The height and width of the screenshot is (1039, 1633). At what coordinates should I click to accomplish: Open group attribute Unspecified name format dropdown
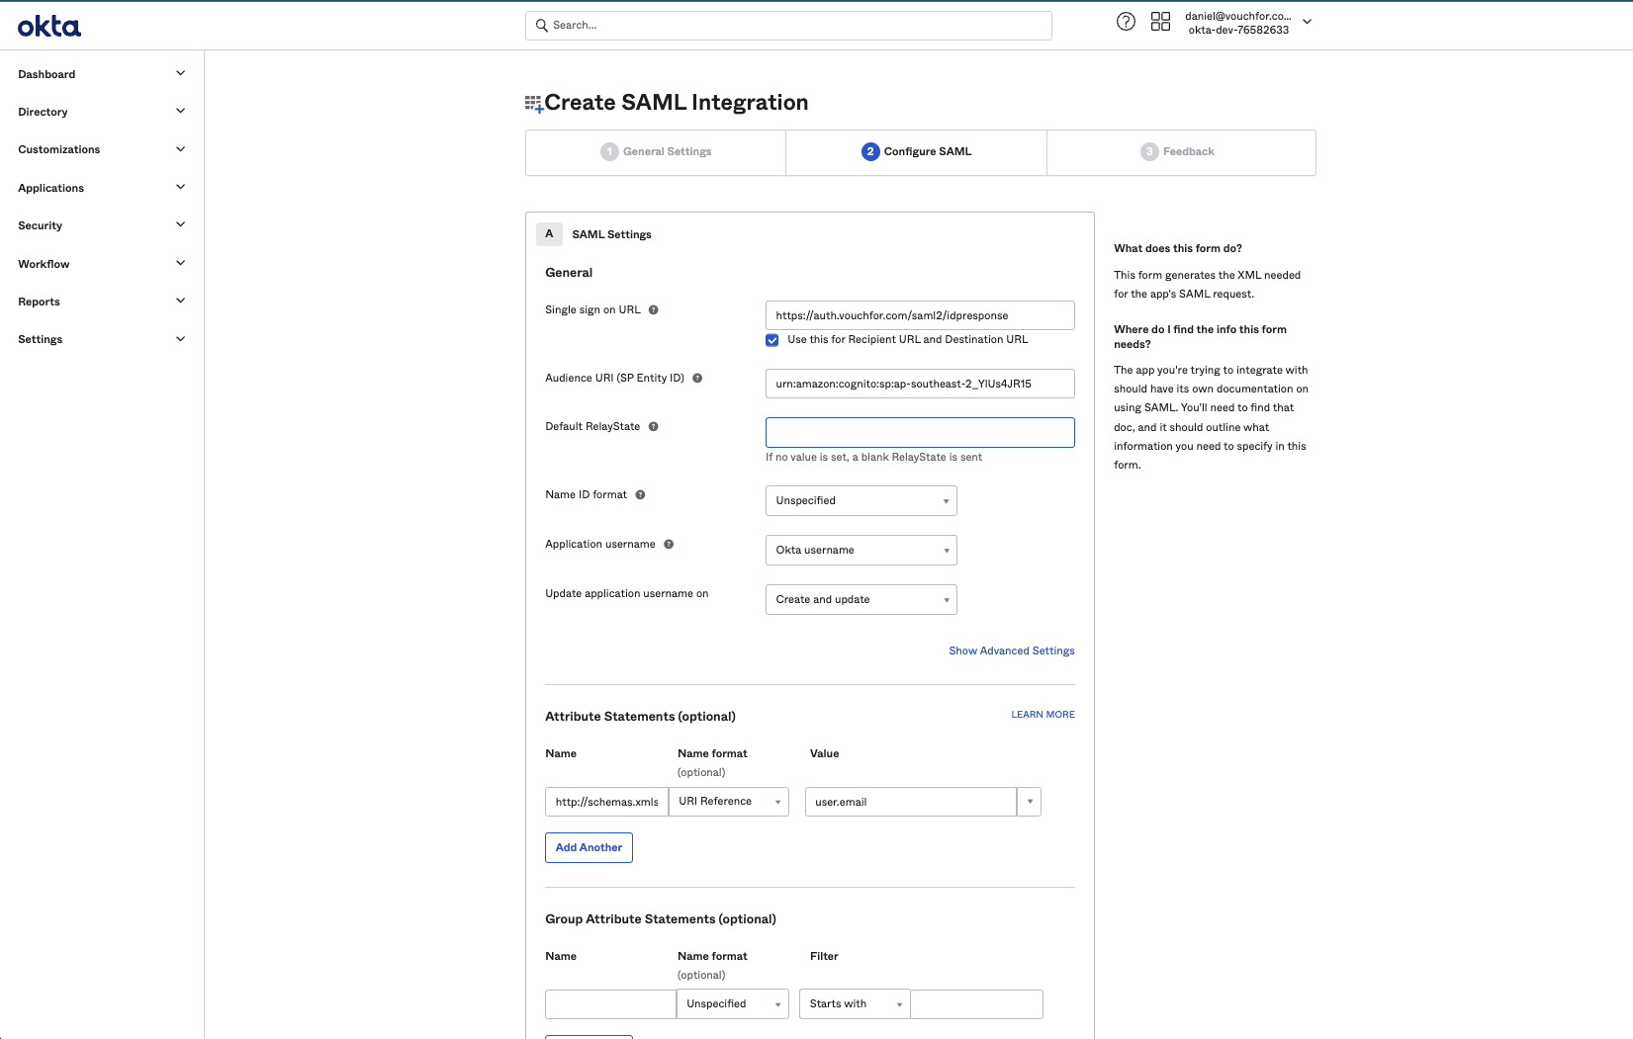click(733, 1004)
